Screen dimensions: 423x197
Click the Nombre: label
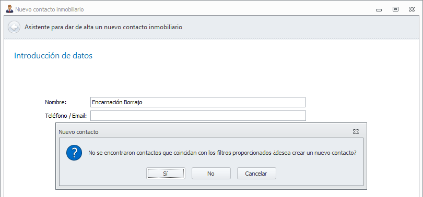coord(55,102)
